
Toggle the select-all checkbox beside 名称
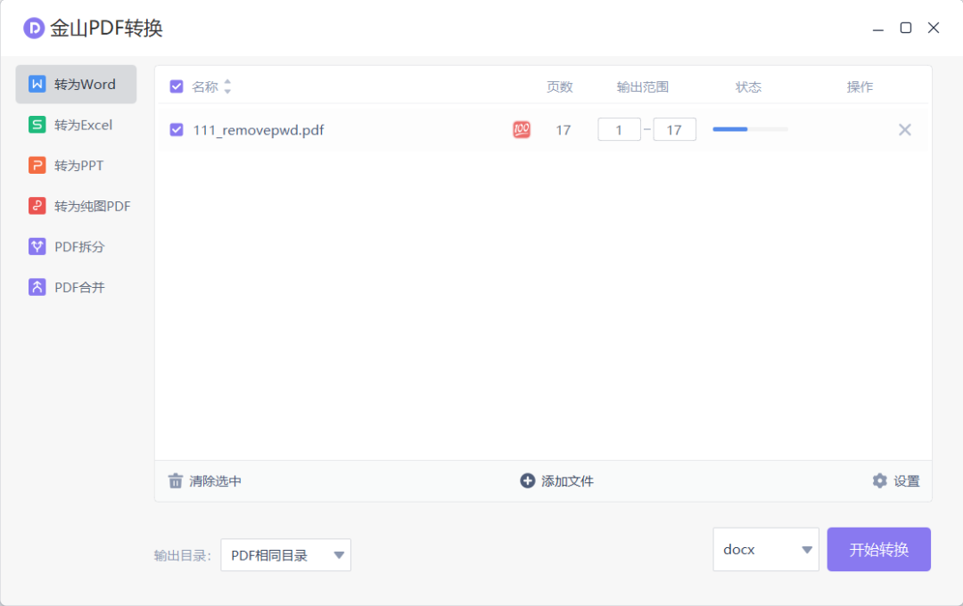tap(177, 86)
